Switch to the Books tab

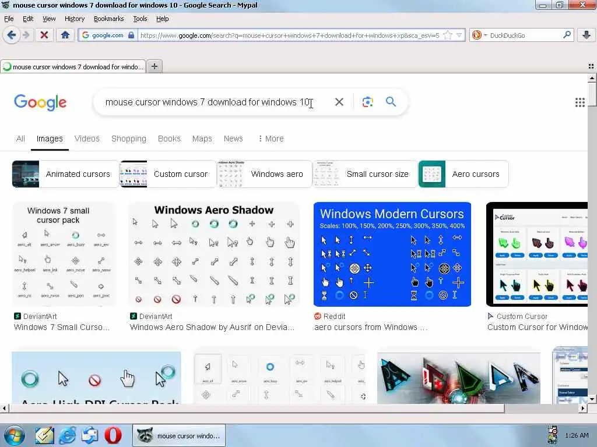169,139
